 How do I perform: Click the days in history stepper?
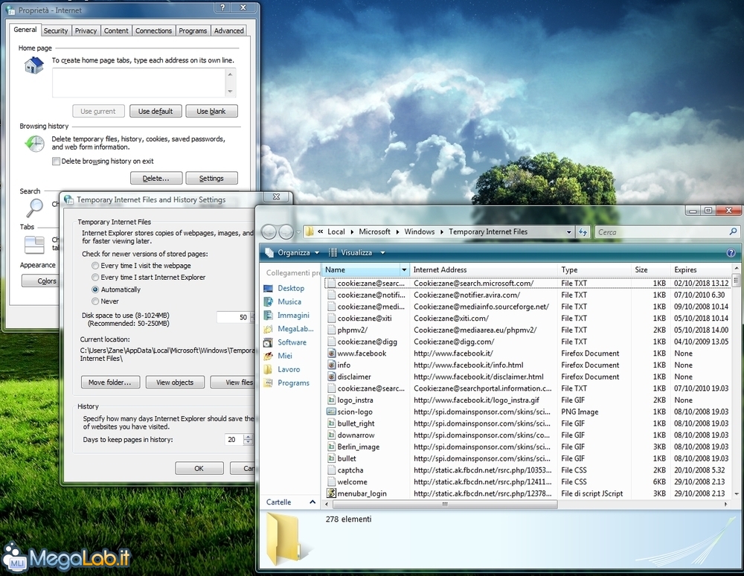point(248,439)
